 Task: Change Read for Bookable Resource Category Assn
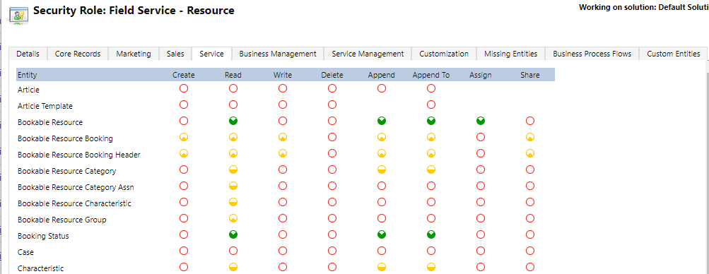coord(233,186)
